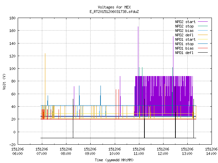The width and height of the screenshot is (218, 163).
Task: Click the 40 y-axis tick label
Action: 13,107
